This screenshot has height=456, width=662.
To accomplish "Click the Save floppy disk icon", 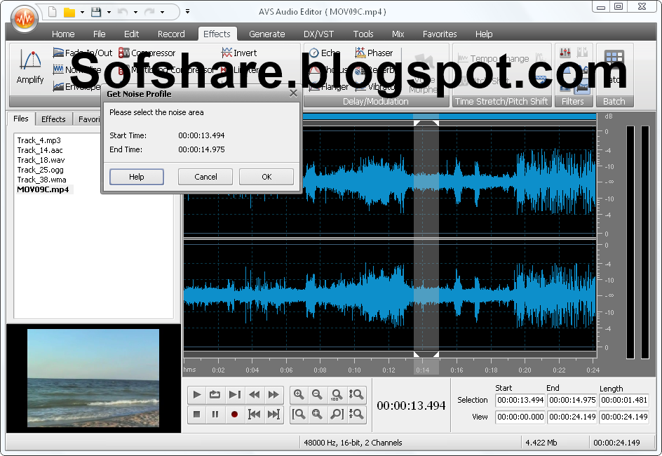I will point(96,12).
